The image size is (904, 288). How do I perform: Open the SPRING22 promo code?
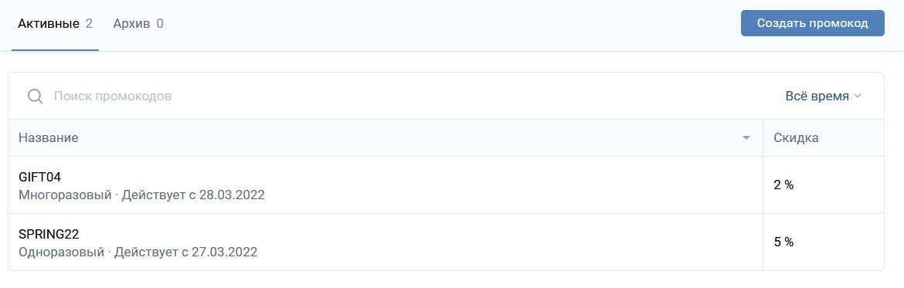[49, 235]
